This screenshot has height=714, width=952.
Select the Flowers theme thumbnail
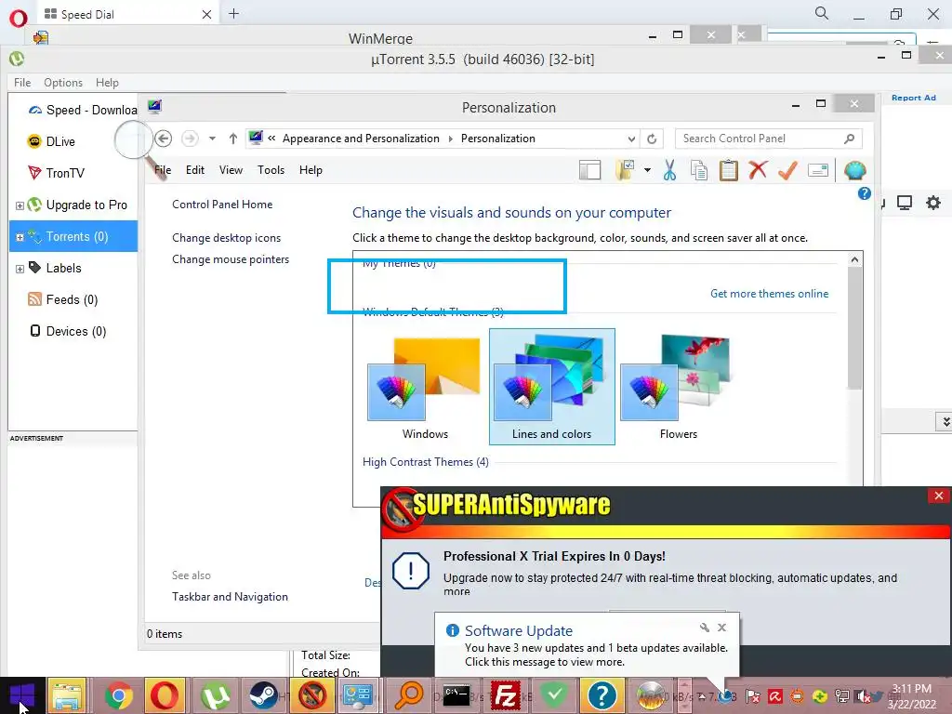point(678,388)
